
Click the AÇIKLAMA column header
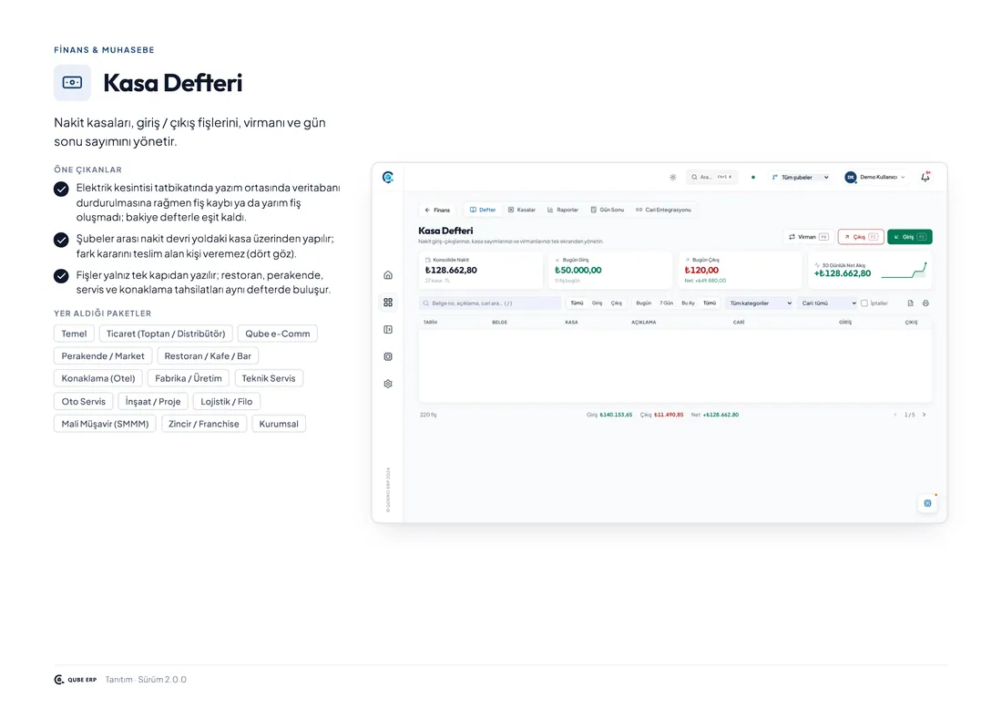click(643, 323)
